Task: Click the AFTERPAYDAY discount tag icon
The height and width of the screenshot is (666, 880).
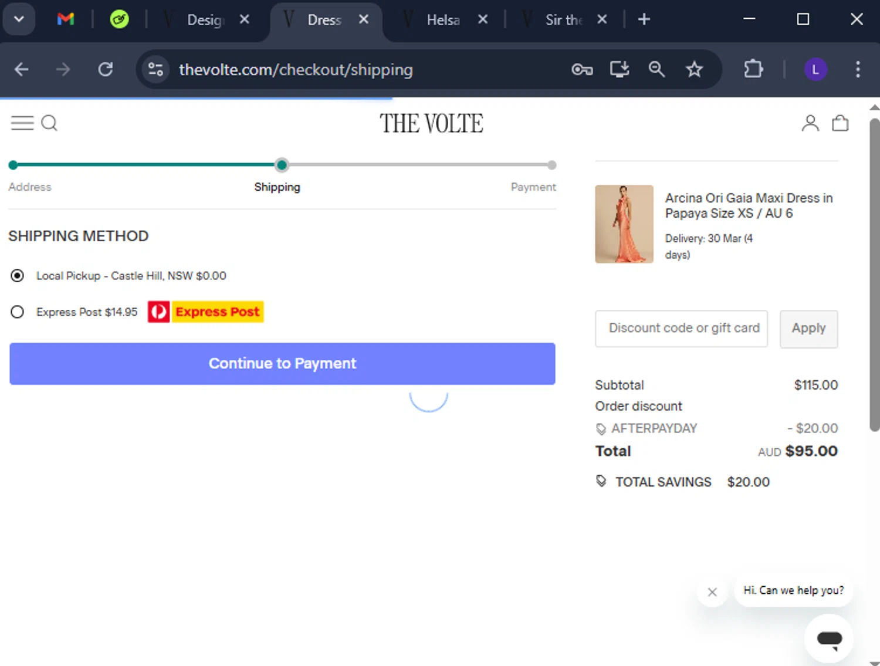Action: [x=601, y=429]
